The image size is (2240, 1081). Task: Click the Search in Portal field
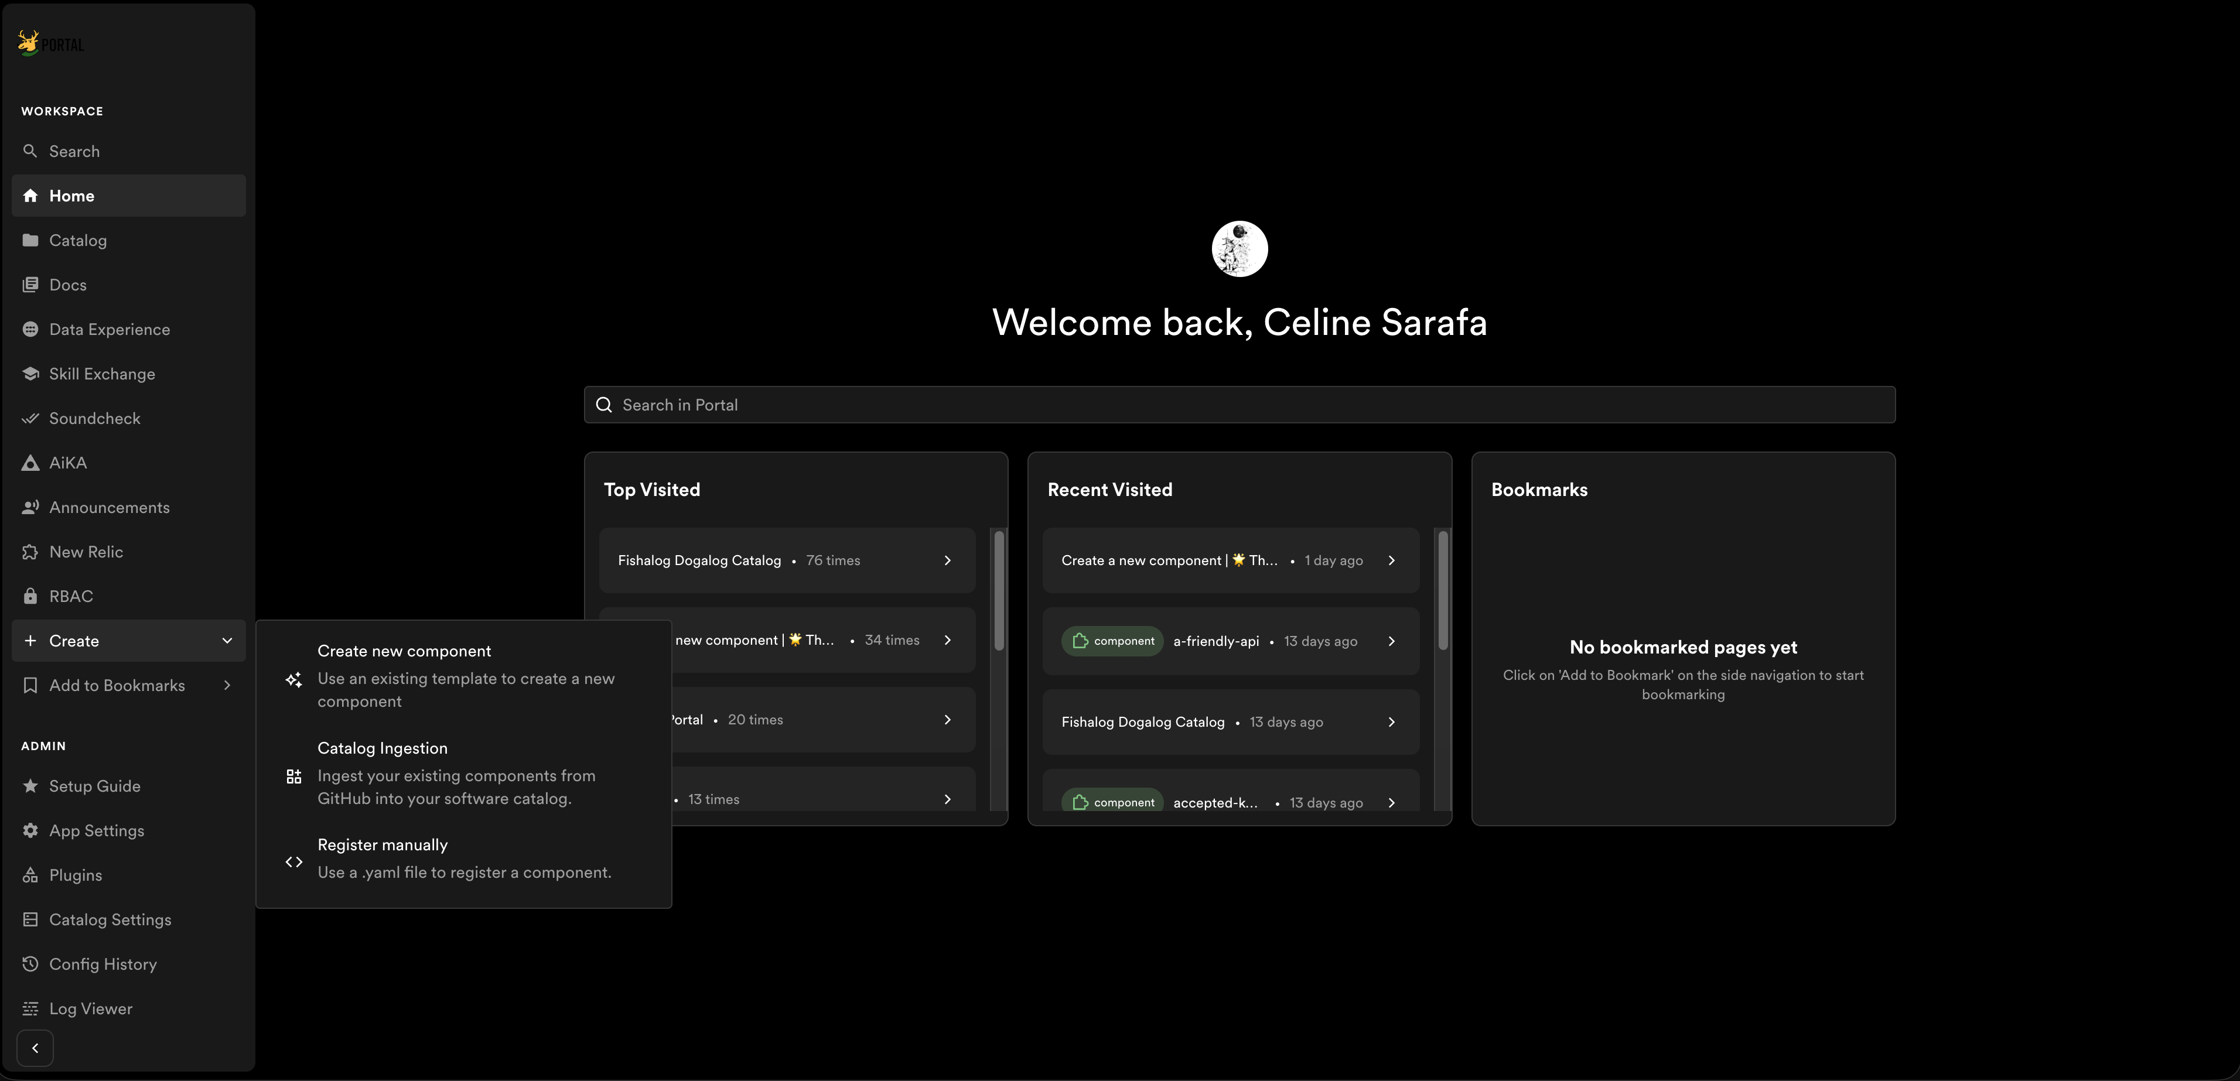click(x=1238, y=404)
